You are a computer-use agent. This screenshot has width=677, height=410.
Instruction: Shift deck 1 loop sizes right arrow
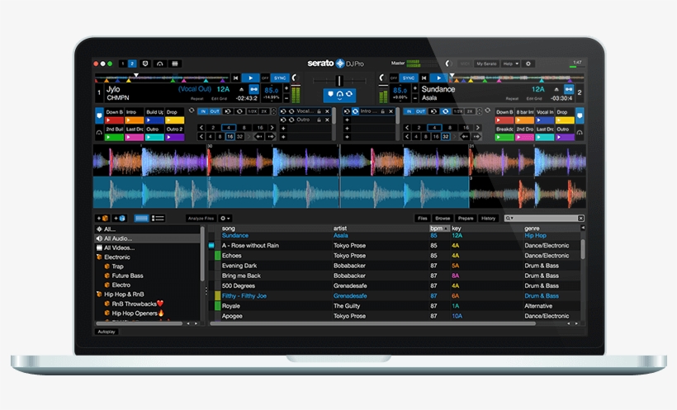(272, 127)
